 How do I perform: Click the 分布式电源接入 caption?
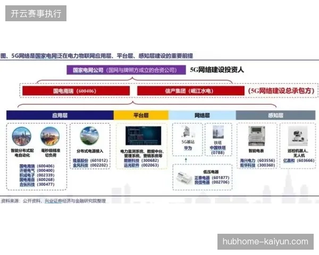tap(90, 151)
